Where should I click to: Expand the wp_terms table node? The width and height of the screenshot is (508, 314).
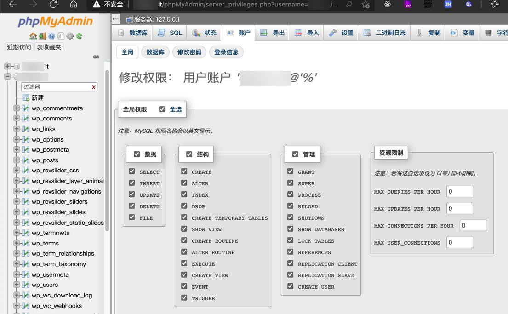click(x=16, y=243)
